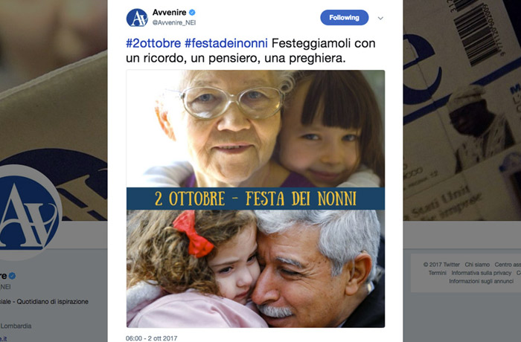Click the profile header banner image with the barcode
This screenshot has height=342, width=521.
coord(462,109)
